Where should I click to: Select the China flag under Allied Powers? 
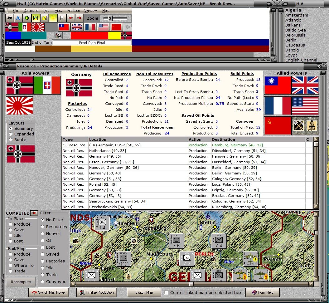278,85
